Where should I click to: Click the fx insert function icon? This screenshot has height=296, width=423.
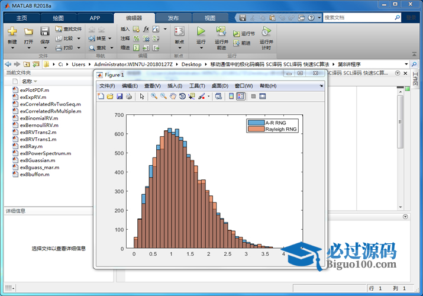click(x=146, y=29)
